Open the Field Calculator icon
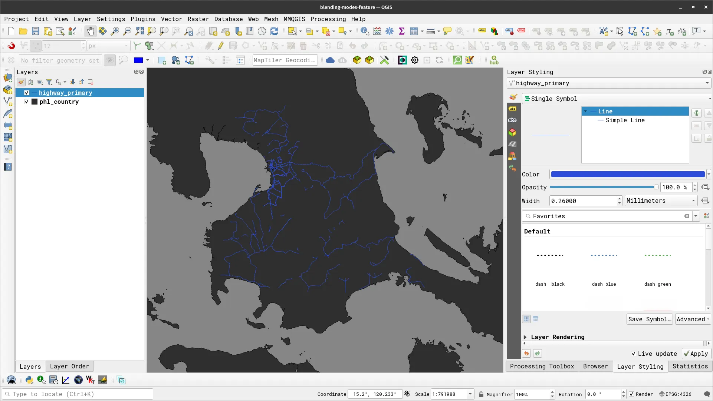The image size is (713, 401). 377,32
